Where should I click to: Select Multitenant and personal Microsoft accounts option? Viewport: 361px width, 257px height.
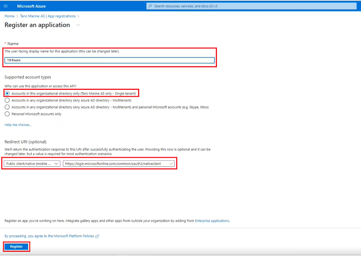[7, 107]
